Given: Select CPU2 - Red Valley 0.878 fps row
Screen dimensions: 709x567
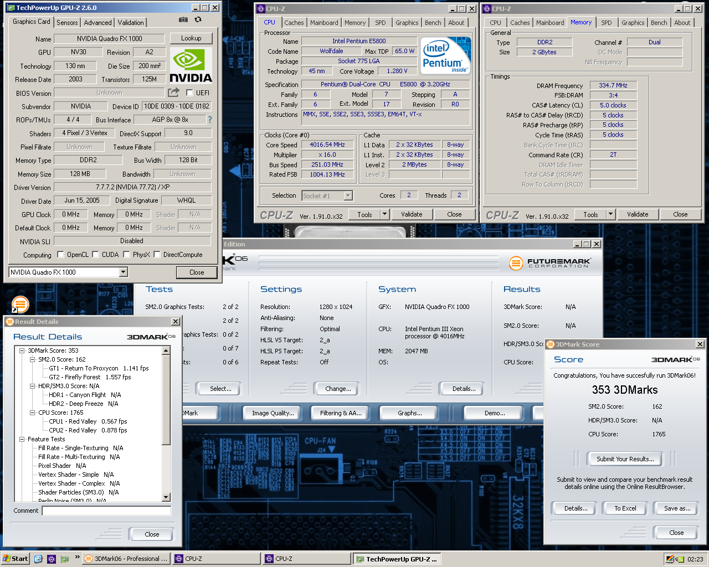Looking at the screenshot, I should [88, 430].
